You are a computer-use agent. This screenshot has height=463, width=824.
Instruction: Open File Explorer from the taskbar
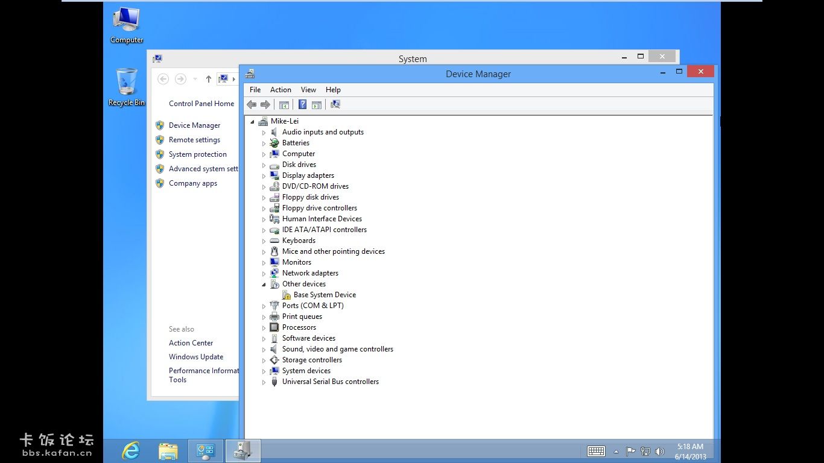pos(168,450)
